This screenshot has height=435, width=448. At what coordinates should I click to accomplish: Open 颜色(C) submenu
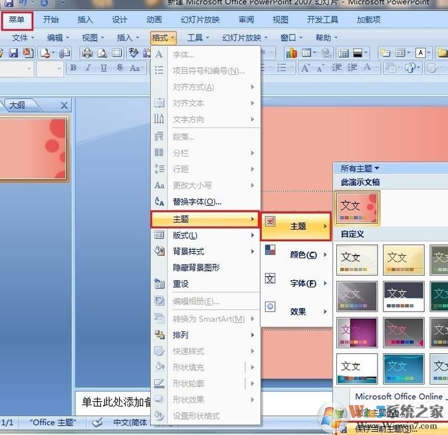(x=296, y=254)
